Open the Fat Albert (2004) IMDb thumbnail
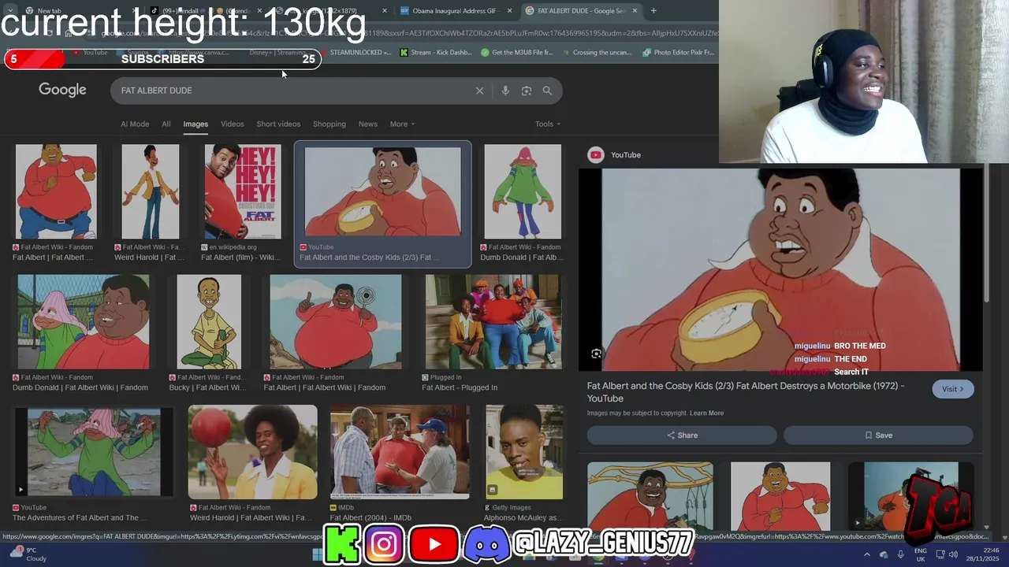Image resolution: width=1009 pixels, height=567 pixels. point(400,452)
